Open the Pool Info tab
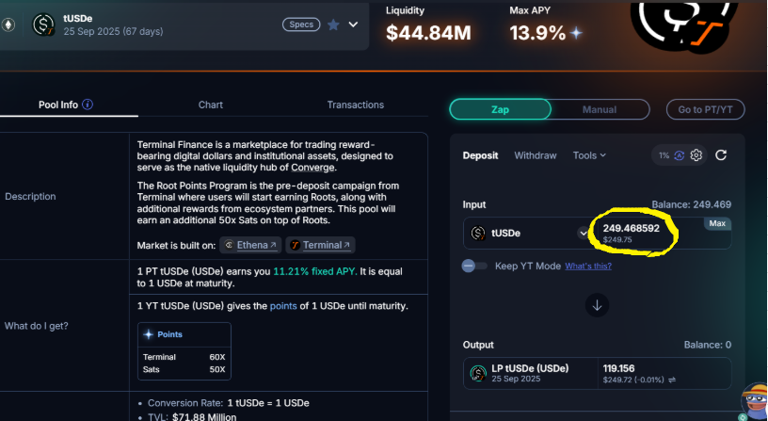The image size is (768, 421). pyautogui.click(x=57, y=105)
